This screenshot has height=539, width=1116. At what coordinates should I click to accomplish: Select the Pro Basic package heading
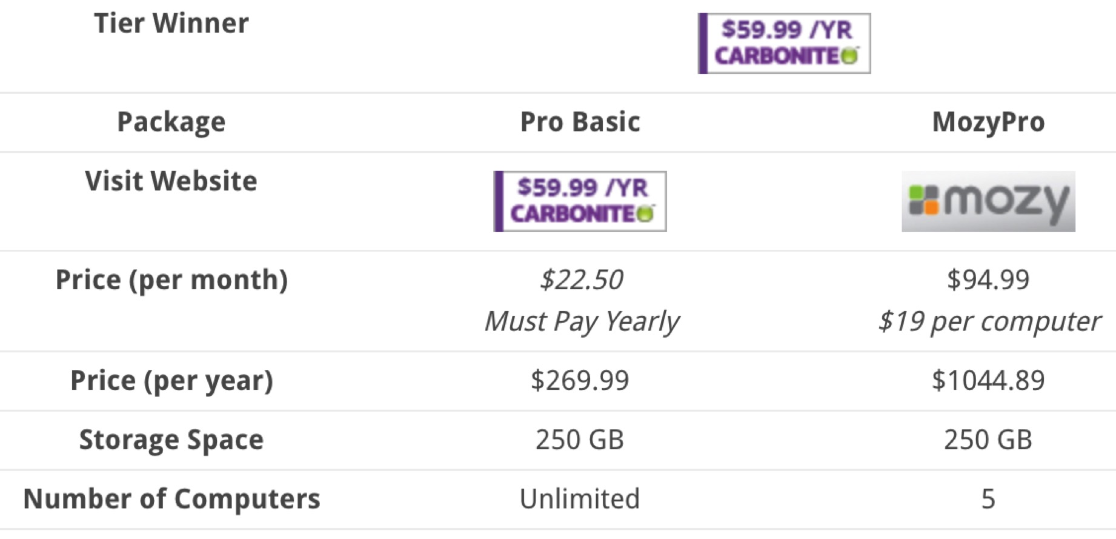pos(580,122)
